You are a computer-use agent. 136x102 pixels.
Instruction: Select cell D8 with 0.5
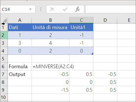click(x=105, y=82)
